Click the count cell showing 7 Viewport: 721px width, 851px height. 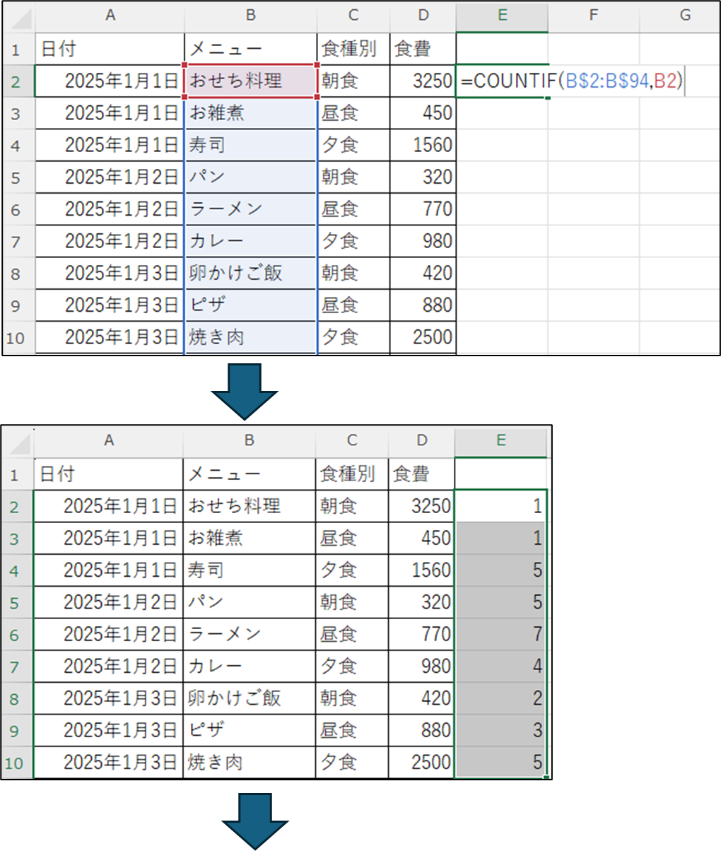(x=500, y=634)
